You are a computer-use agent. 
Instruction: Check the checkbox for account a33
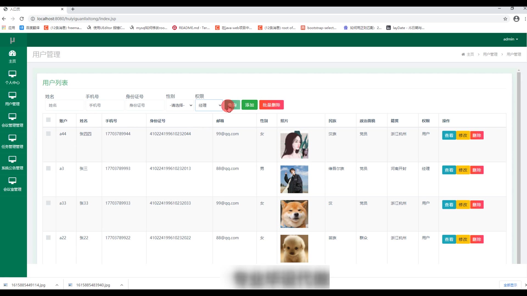pyautogui.click(x=48, y=203)
